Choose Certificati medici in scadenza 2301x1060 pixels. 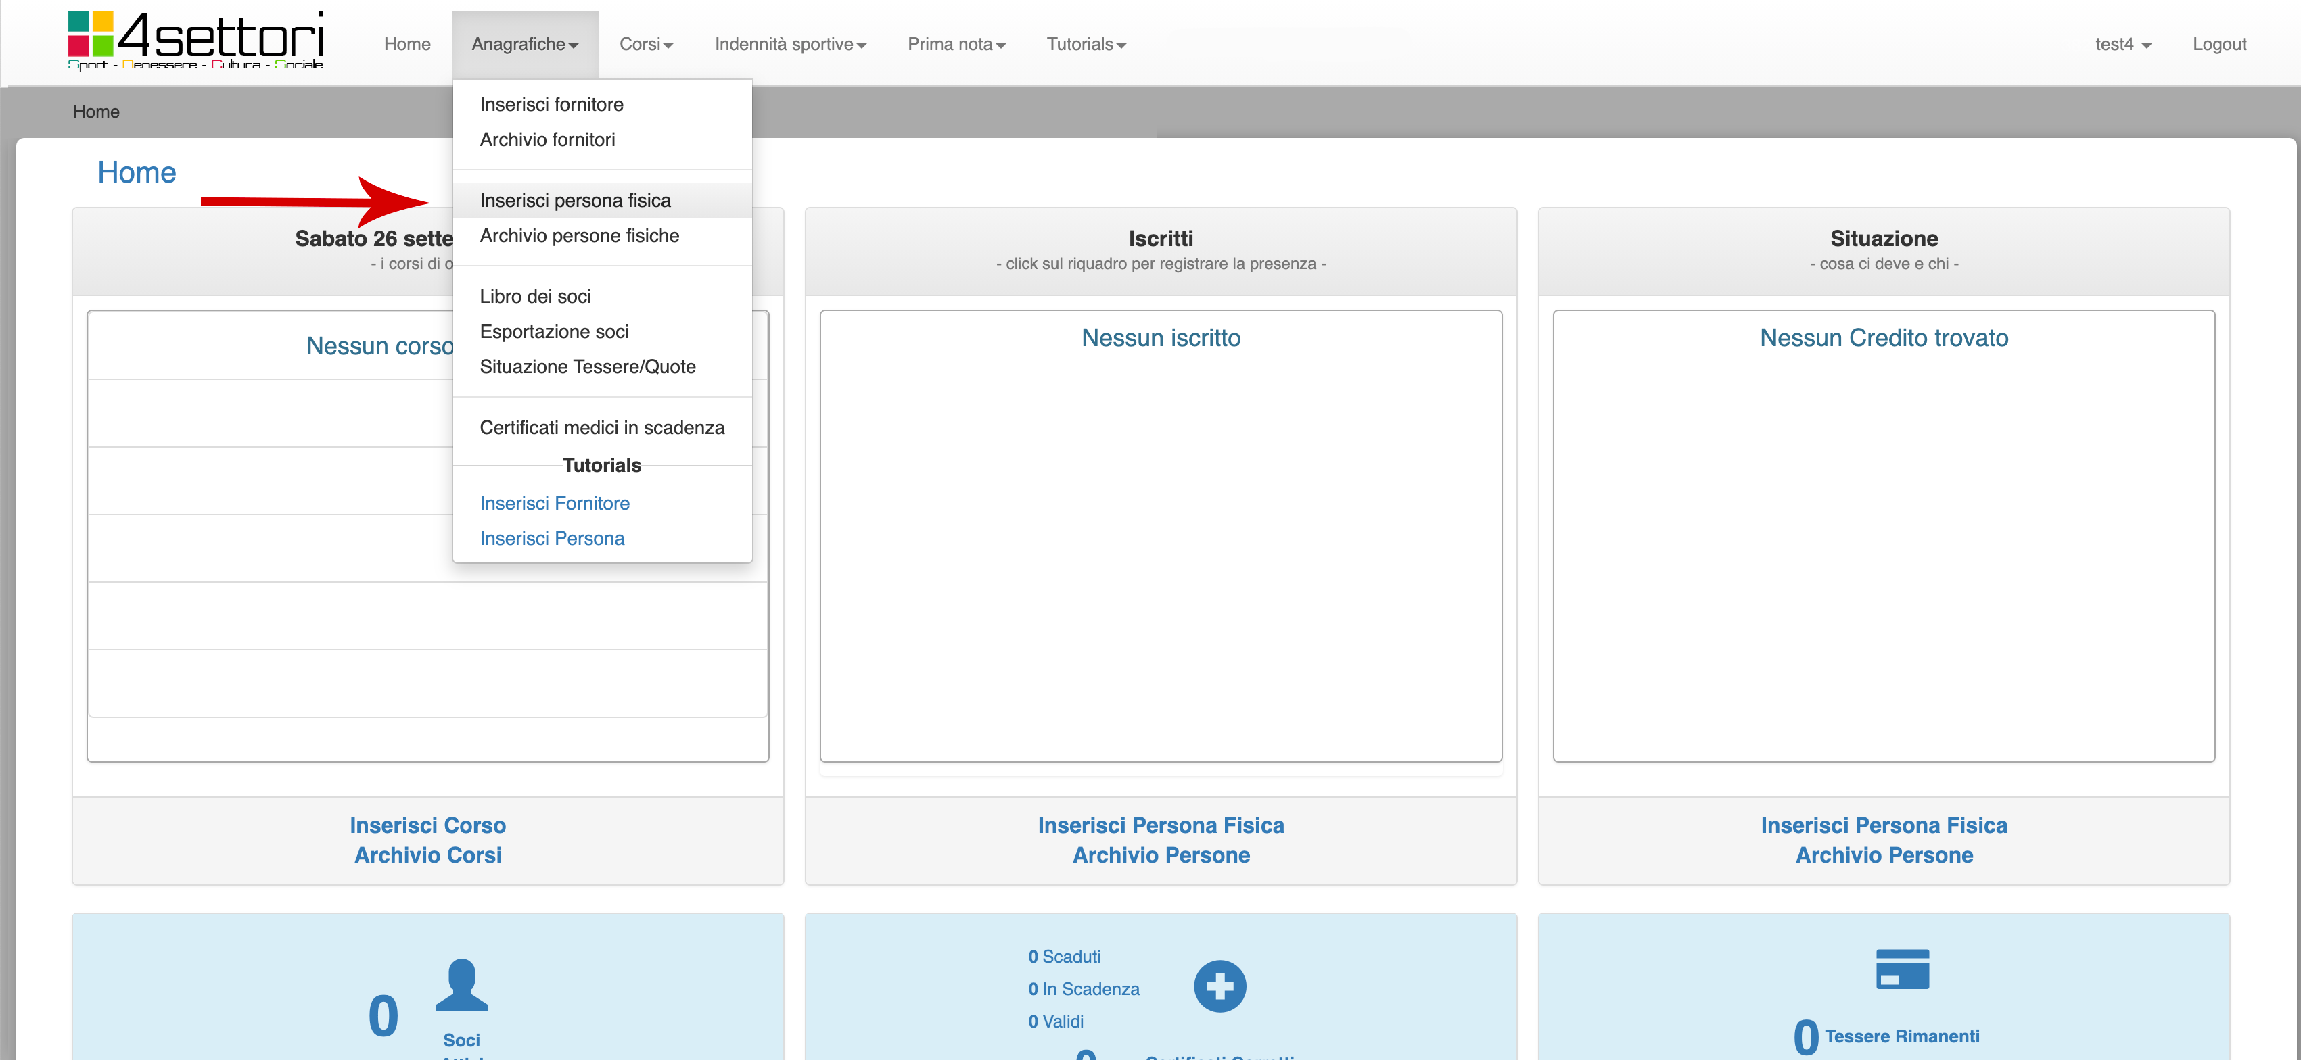[x=601, y=428]
